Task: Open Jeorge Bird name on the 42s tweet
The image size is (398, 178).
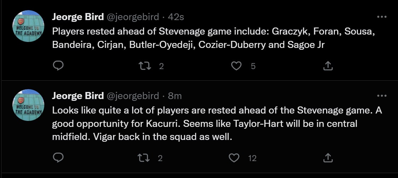Action: point(78,17)
